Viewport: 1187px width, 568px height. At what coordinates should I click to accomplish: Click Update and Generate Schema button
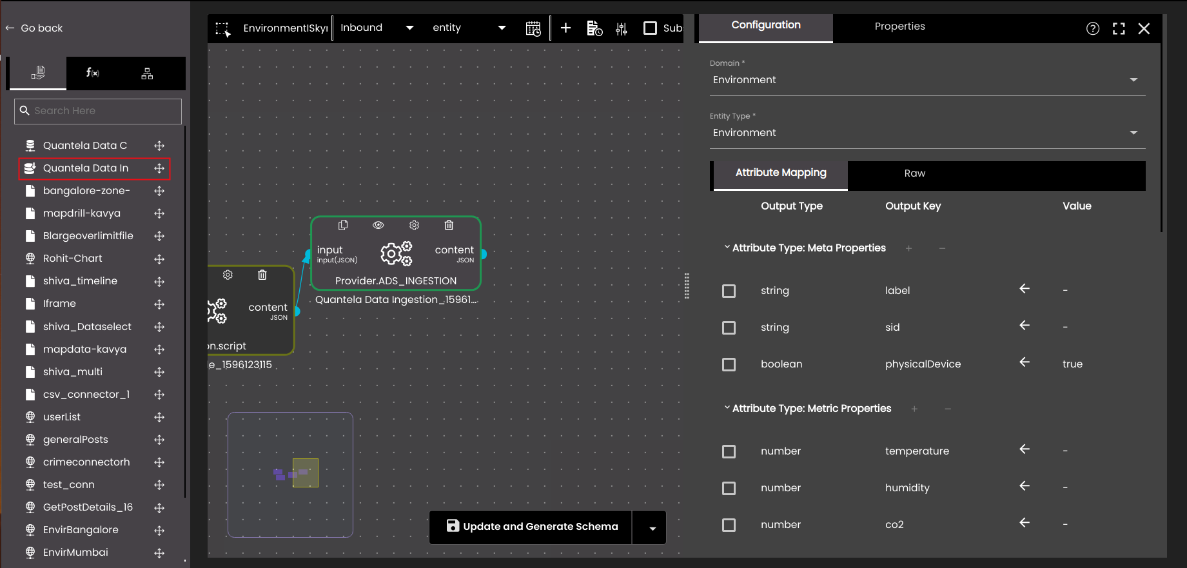tap(531, 527)
